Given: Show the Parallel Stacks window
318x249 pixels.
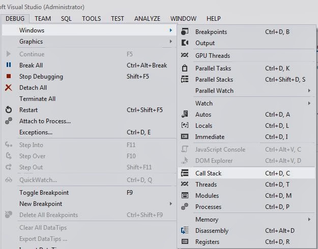Looking at the screenshot, I should tap(246, 80).
